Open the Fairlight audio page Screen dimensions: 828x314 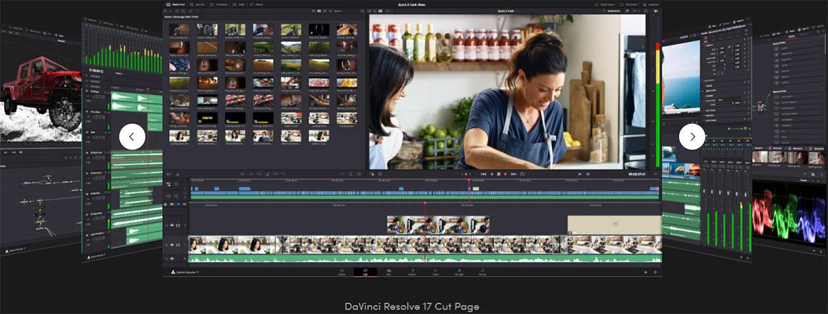pos(459,272)
